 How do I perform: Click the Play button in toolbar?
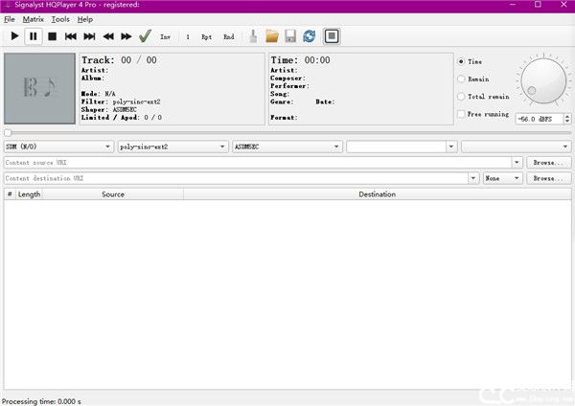click(x=14, y=36)
